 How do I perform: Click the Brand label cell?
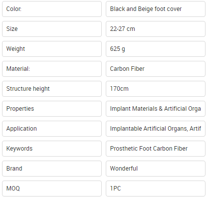(52, 169)
